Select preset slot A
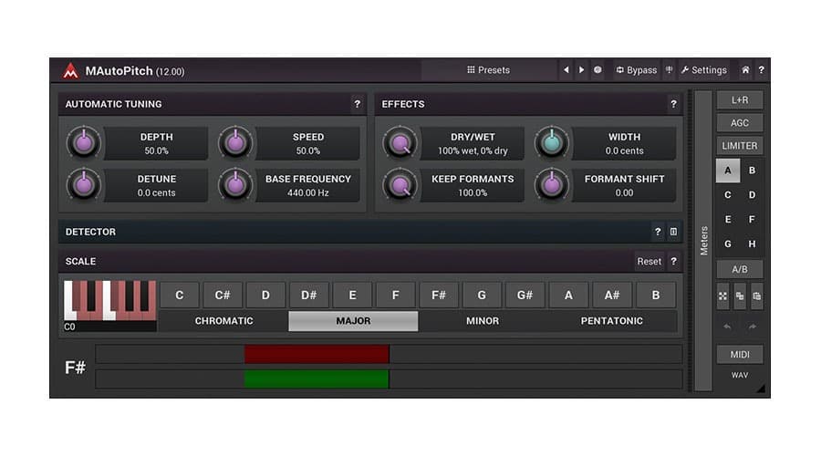The height and width of the screenshot is (456, 821). [x=728, y=171]
